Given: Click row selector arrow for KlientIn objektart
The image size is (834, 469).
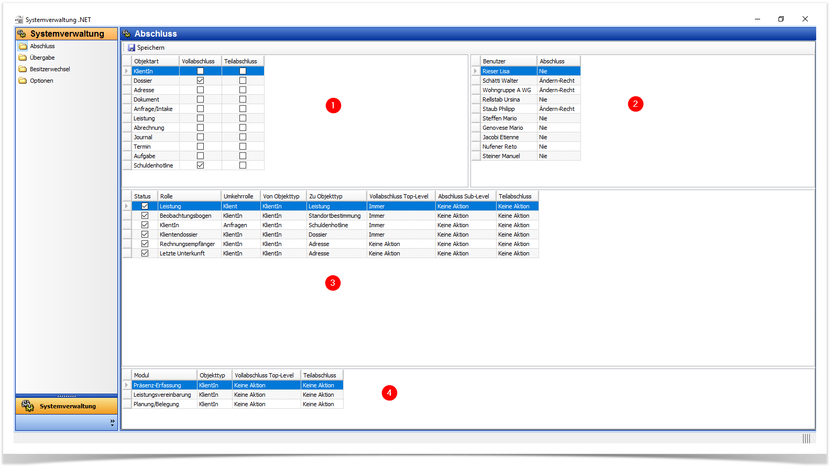Looking at the screenshot, I should (127, 71).
